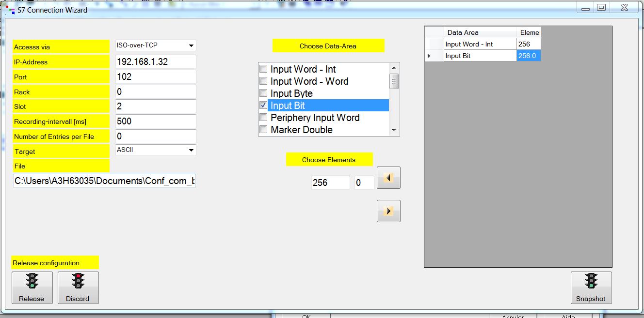Click the IP-Address field 192.168.1.32
This screenshot has width=644, height=318.
156,62
